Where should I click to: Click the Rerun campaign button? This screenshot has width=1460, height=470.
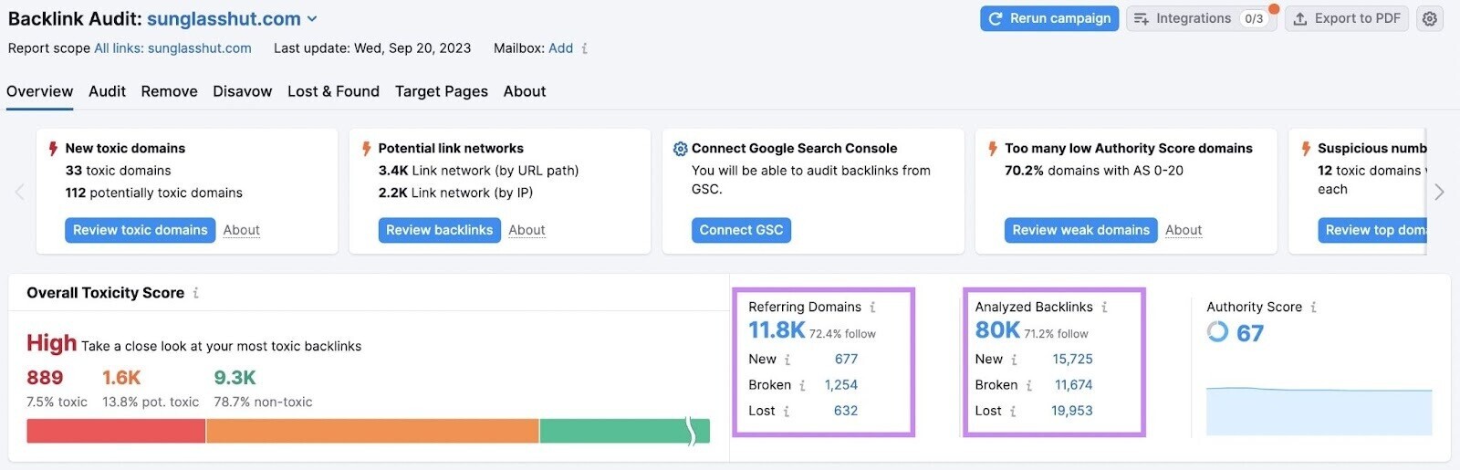click(1049, 18)
